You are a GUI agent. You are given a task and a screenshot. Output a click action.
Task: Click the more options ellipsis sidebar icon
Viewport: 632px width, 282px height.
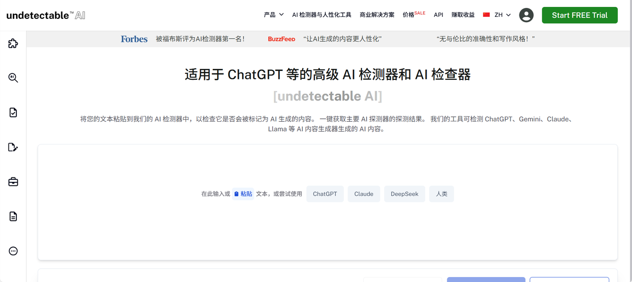click(13, 251)
